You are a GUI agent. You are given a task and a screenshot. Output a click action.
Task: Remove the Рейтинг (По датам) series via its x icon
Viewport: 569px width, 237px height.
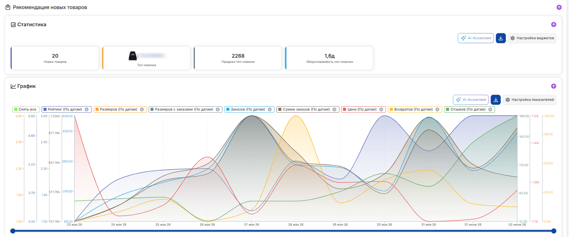coord(86,109)
